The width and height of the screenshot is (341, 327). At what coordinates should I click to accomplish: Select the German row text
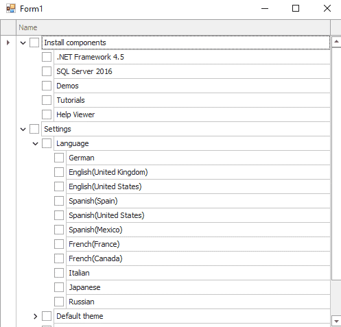pyautogui.click(x=82, y=158)
